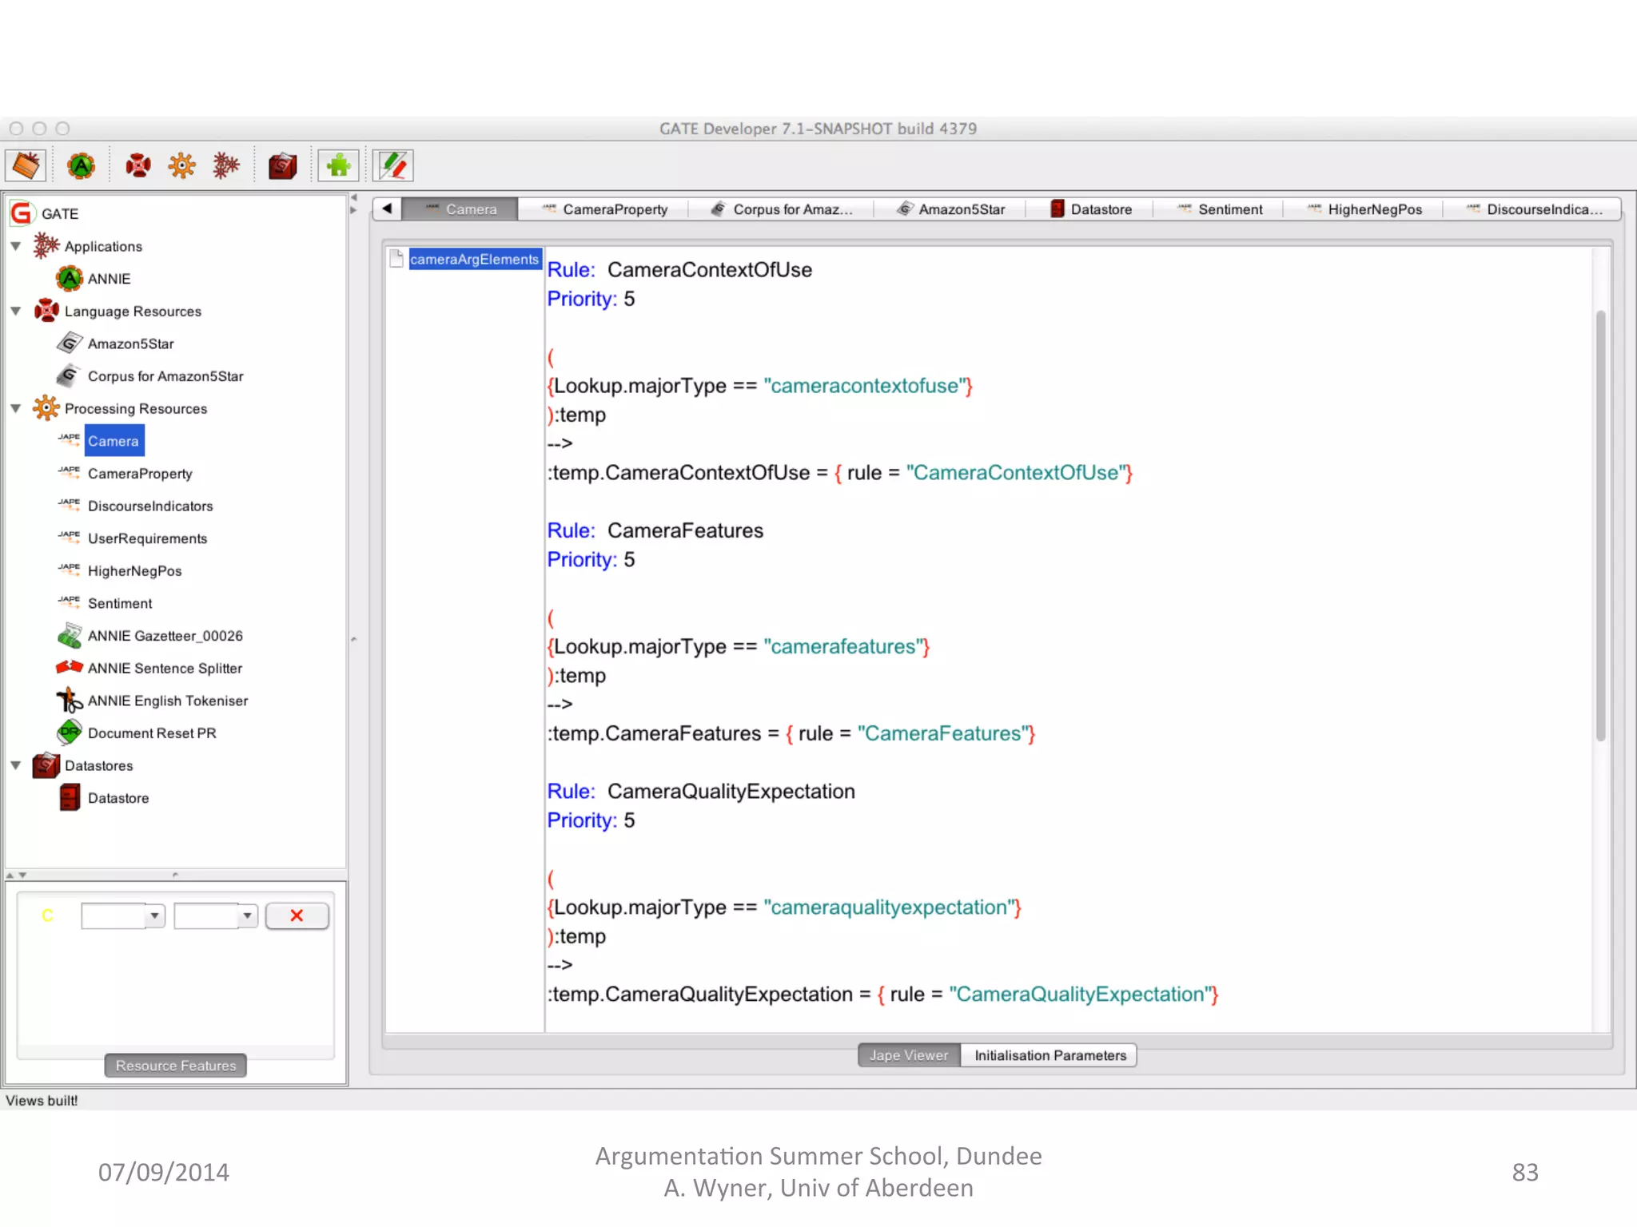Screen dimensions: 1637x1227
Task: Click the new processing resource gear icon
Action: click(x=181, y=165)
